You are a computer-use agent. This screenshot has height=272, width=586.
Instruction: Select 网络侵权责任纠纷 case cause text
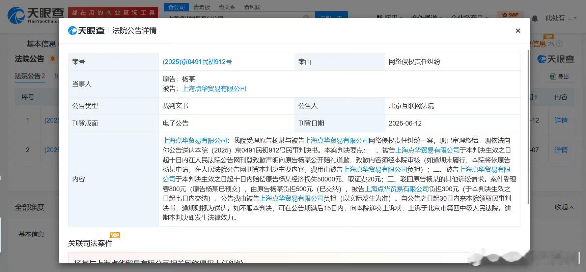414,62
